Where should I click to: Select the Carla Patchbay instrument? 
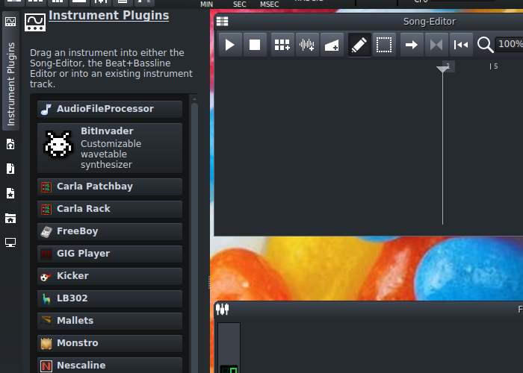110,186
